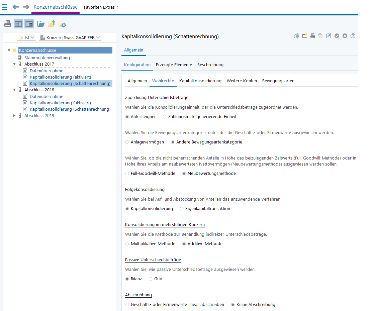Viewport: 378px width, 311px height.
Task: Click the folder with gear settings icon
Action: click(x=62, y=24)
